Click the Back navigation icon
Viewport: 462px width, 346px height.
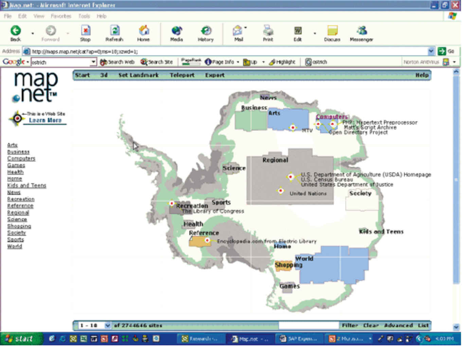[16, 31]
